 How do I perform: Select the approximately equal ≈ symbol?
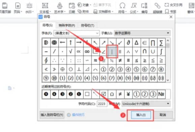click(95, 60)
